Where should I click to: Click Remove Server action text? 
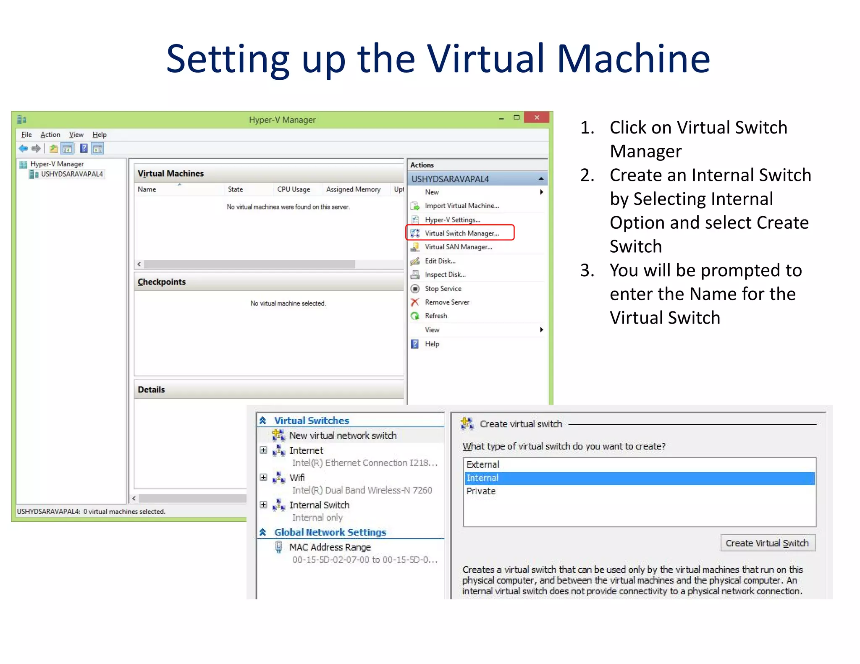(x=447, y=302)
